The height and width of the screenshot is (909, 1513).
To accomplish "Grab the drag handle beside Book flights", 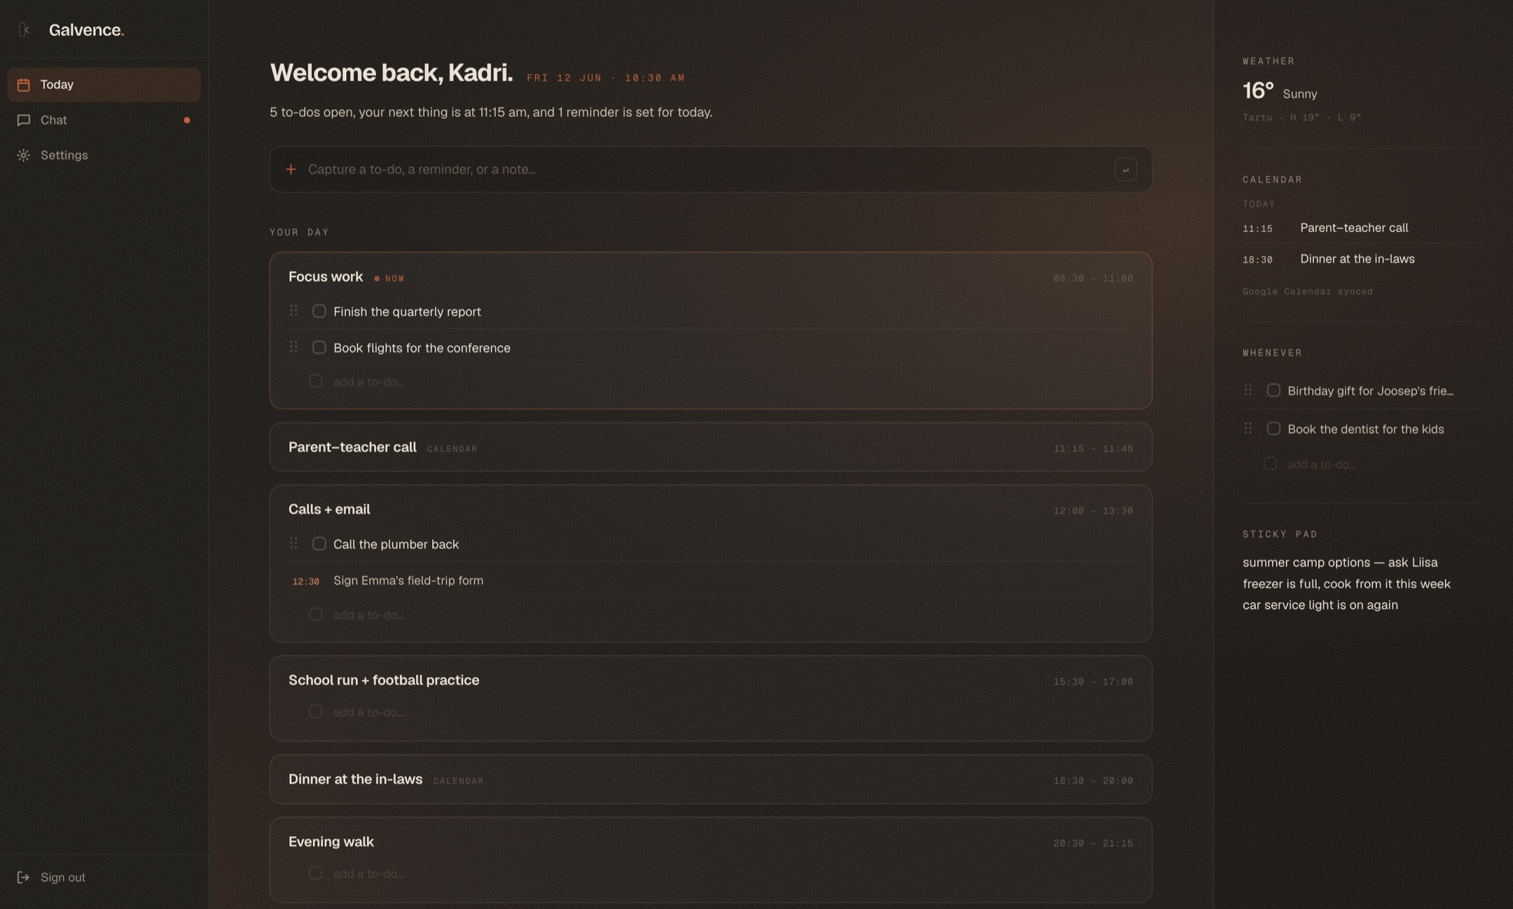I will [293, 347].
